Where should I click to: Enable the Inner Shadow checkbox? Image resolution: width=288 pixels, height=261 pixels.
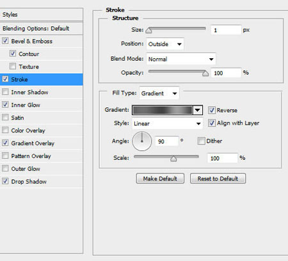(x=5, y=92)
